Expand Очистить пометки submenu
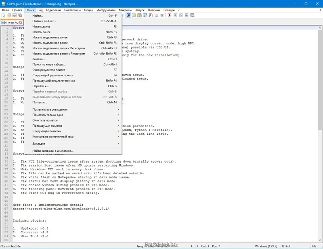 click(x=73, y=120)
